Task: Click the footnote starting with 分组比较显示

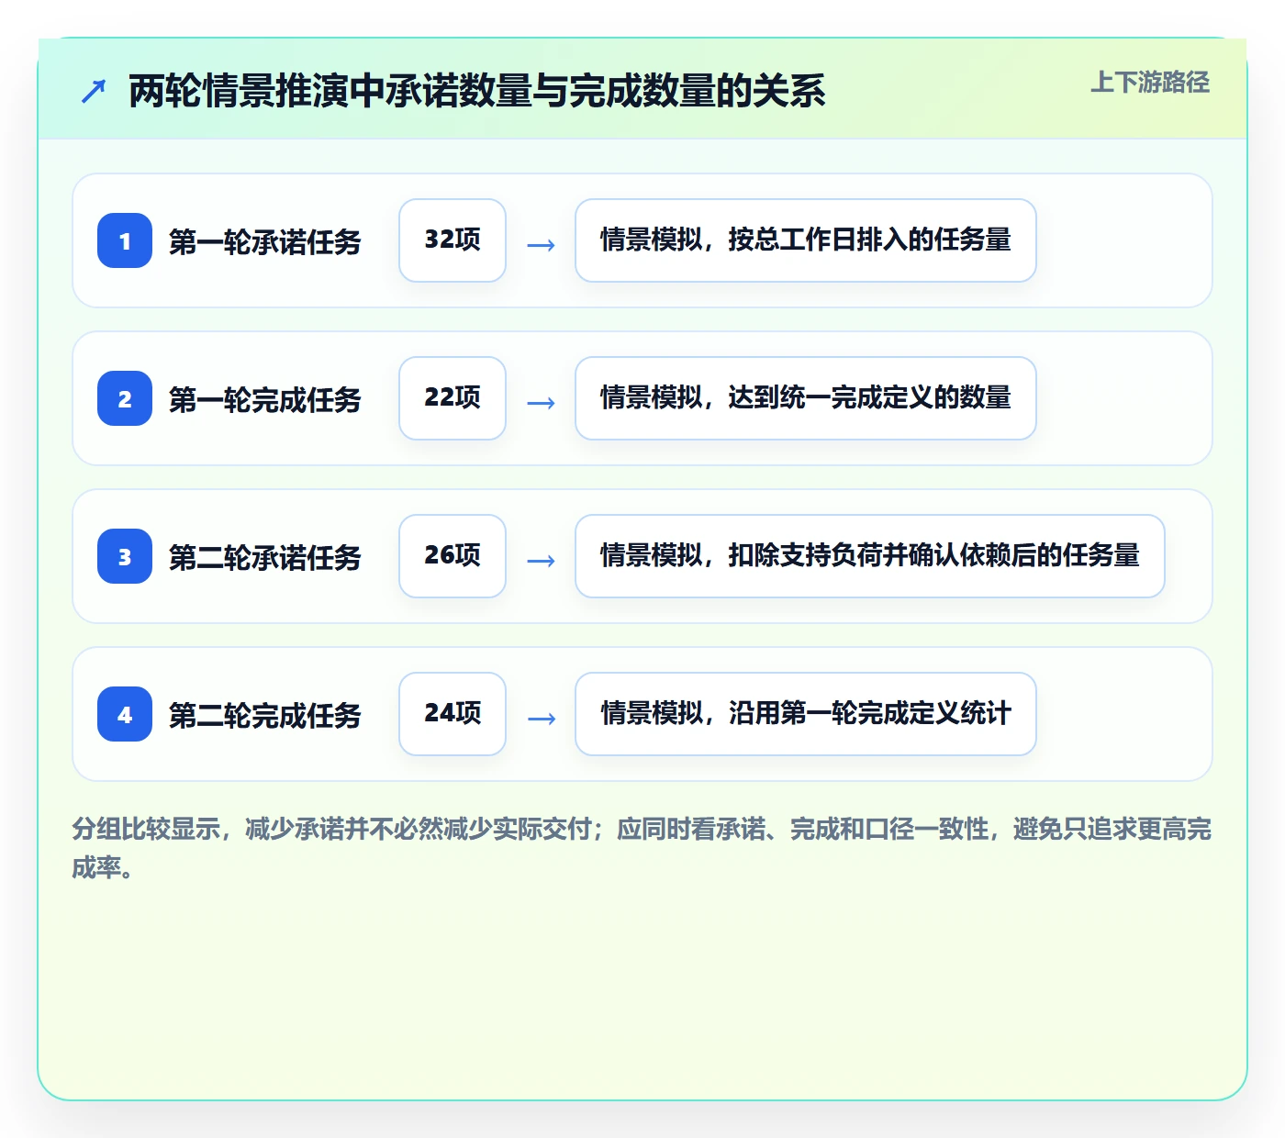Action: pyautogui.click(x=642, y=848)
